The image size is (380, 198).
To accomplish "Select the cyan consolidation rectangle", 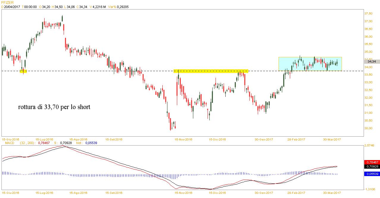I will click(x=310, y=64).
